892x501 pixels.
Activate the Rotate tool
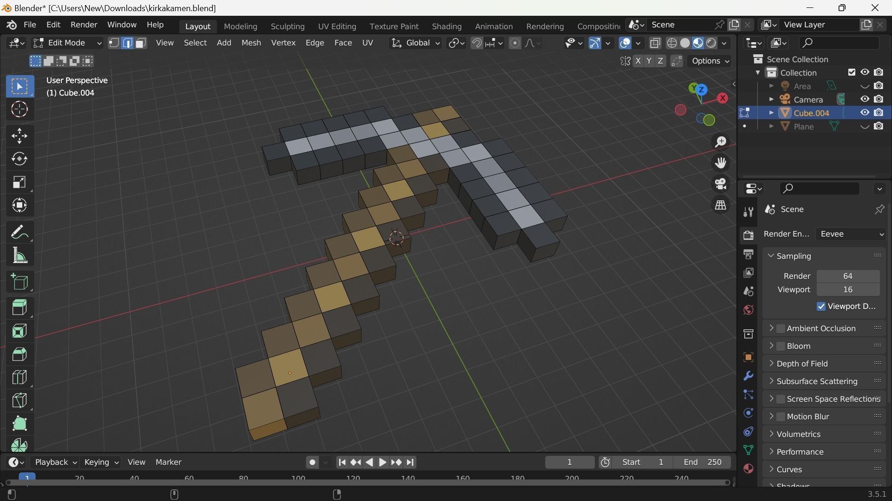[20, 159]
